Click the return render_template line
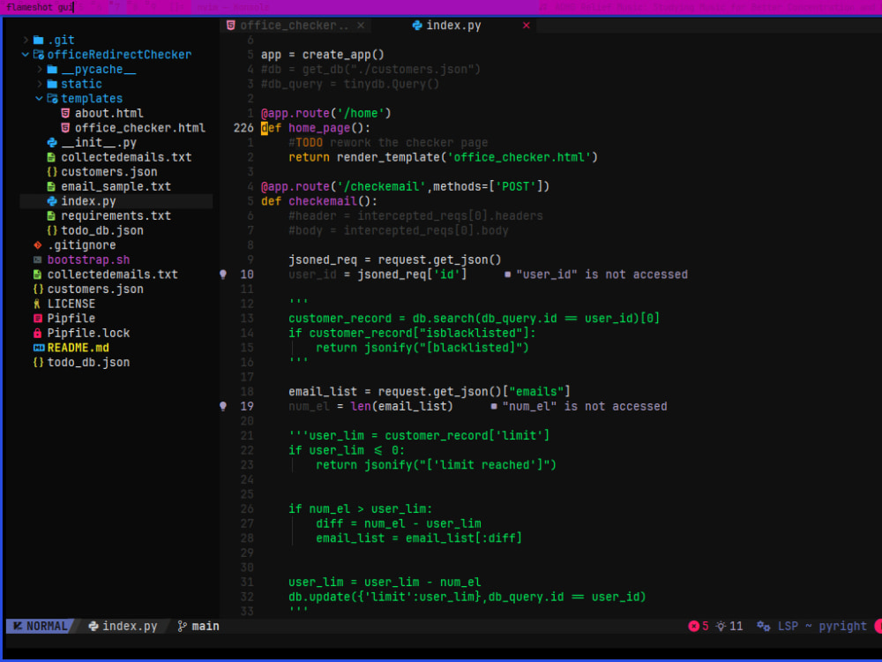882x662 pixels. [x=444, y=157]
